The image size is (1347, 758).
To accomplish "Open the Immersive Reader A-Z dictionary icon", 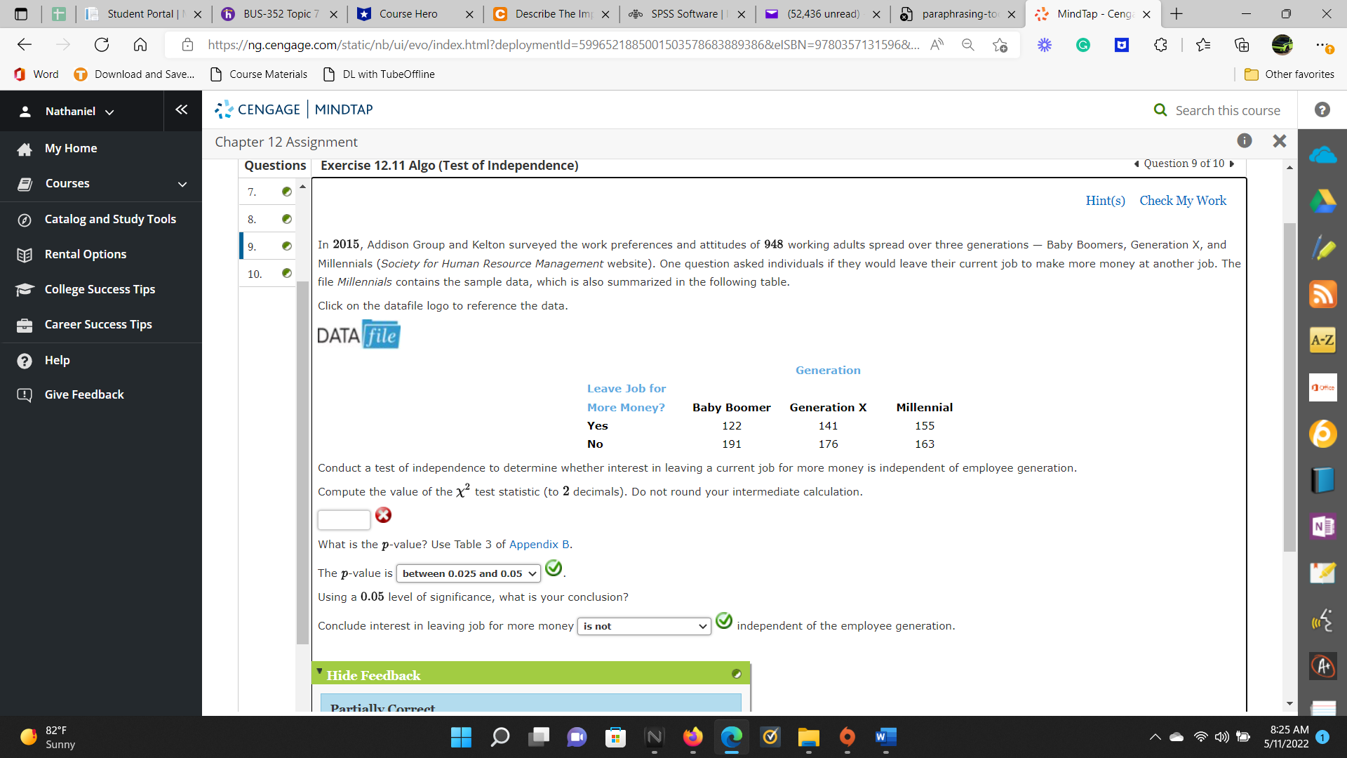I will [1323, 340].
